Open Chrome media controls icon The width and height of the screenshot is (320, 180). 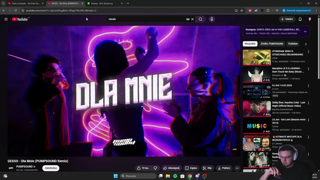277,10
